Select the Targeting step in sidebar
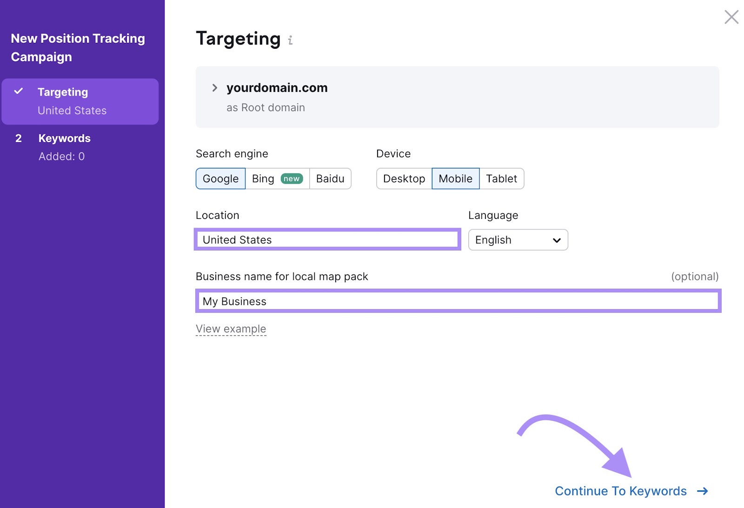 point(62,92)
